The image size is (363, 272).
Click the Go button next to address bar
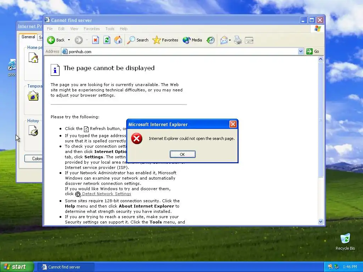pos(313,51)
